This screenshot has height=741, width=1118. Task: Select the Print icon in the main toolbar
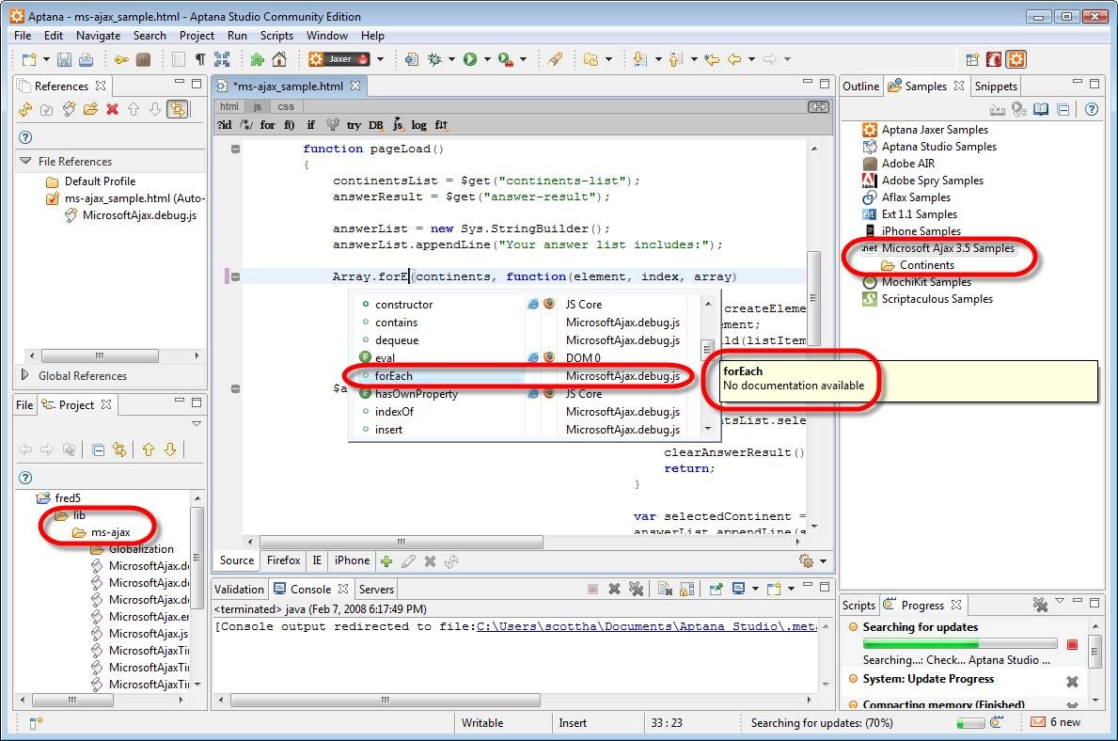point(86,58)
